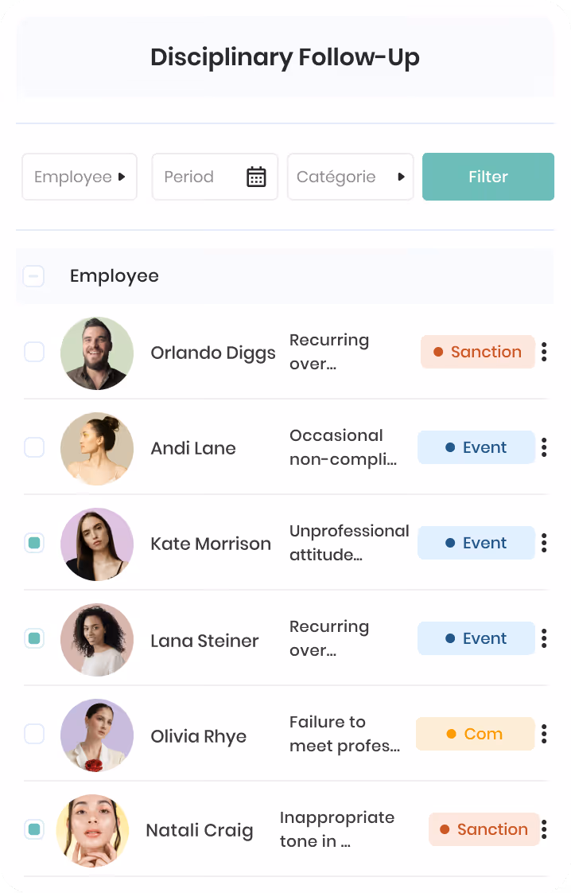Viewport: 571px width, 893px height.
Task: Expand the Employee filter dropdown
Action: point(80,177)
